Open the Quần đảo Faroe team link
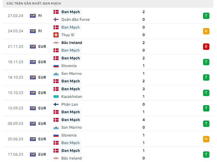Image resolution: width=217 pixels, height=162 pixels. coord(75,19)
